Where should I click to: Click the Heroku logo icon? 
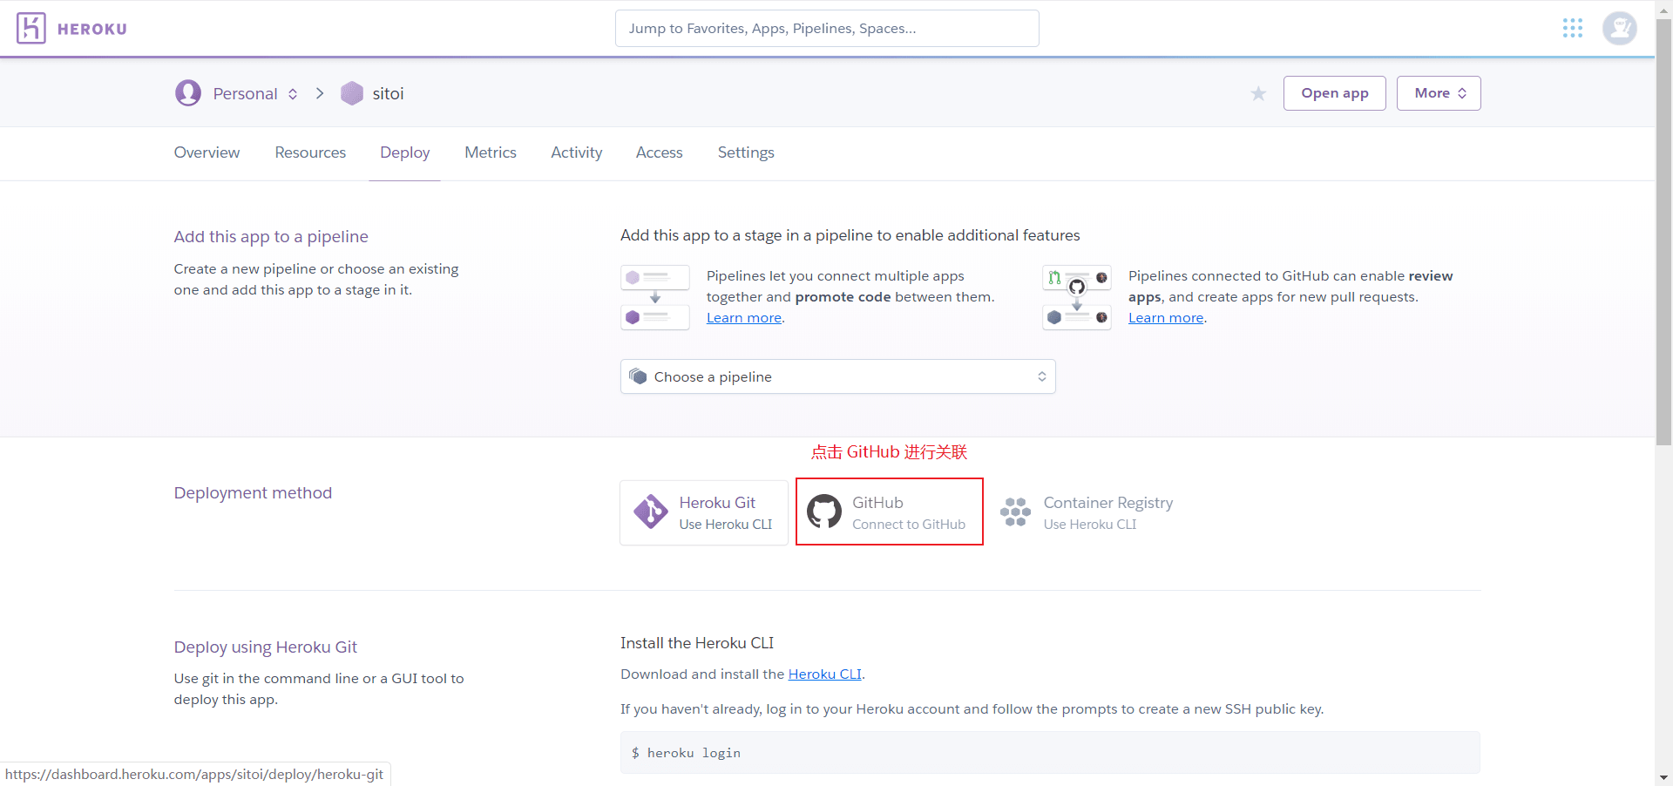pyautogui.click(x=31, y=29)
